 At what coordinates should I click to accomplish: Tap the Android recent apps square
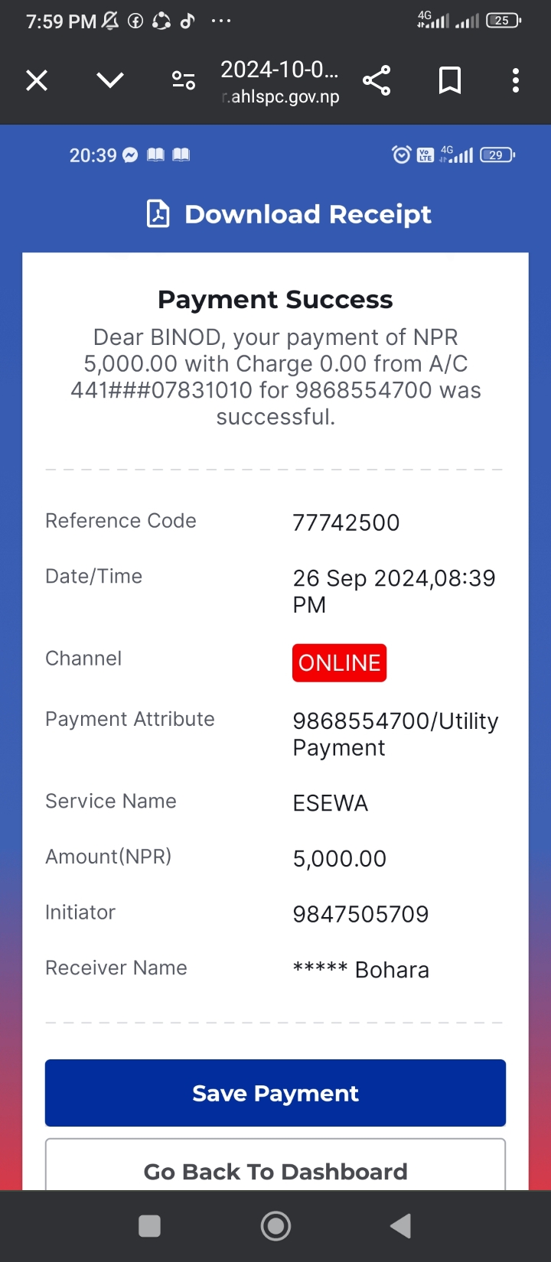coord(149,1226)
